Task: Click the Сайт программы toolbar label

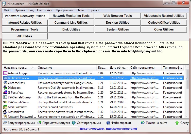Action: coord(89,123)
